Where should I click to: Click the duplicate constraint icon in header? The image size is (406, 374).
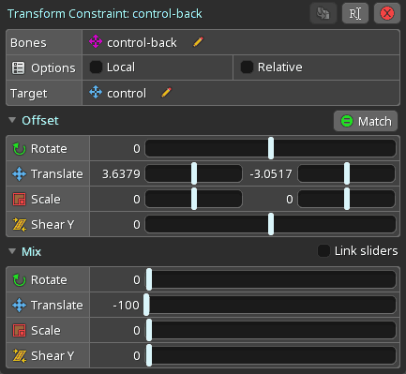tap(323, 13)
